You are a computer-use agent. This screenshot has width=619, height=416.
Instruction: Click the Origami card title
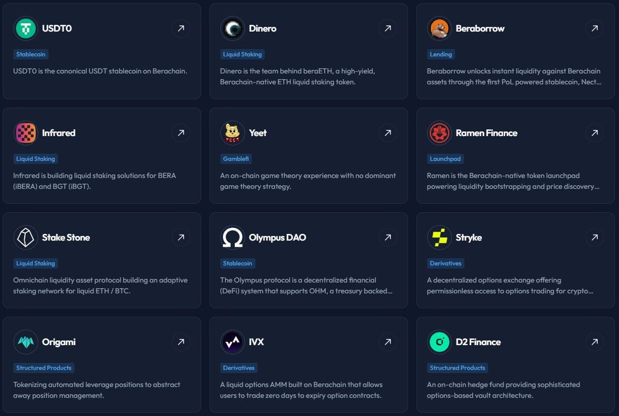click(59, 341)
